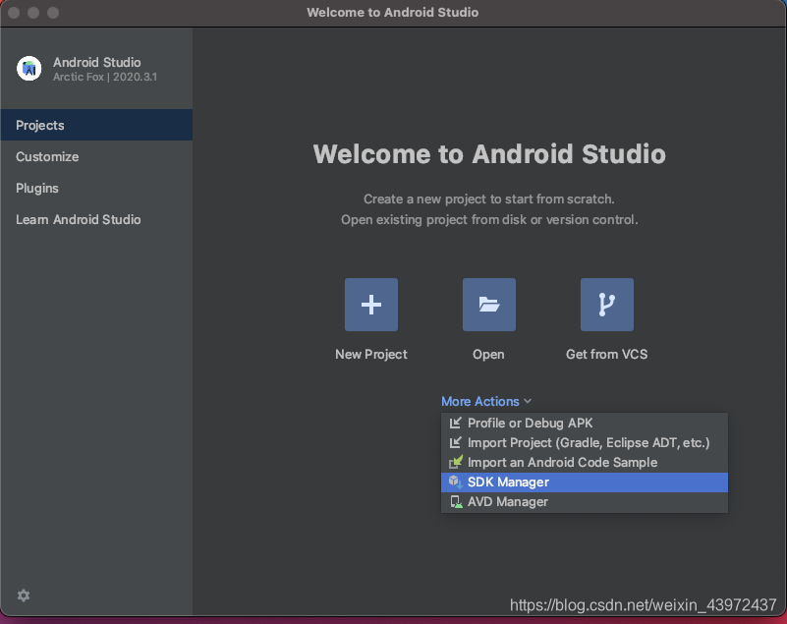Switch to the Customize tab
The height and width of the screenshot is (624, 787).
[96, 156]
